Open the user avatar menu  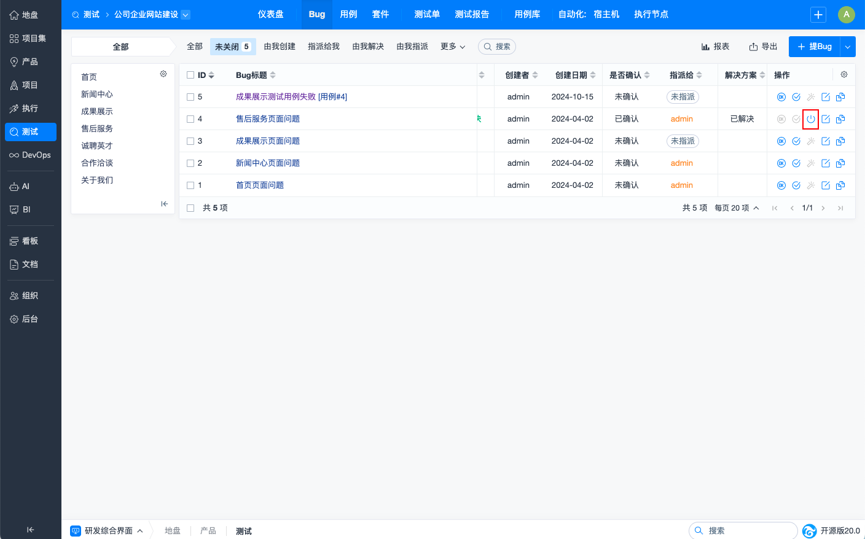pyautogui.click(x=847, y=15)
